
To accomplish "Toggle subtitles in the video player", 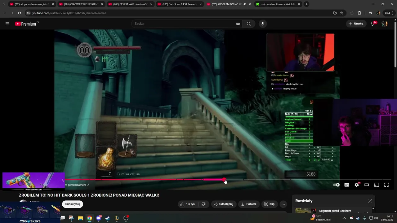I will point(347,185).
